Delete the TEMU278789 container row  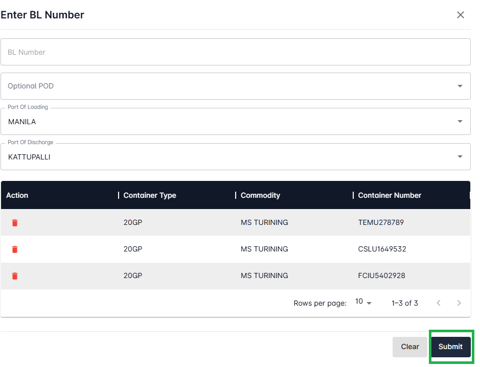(15, 222)
